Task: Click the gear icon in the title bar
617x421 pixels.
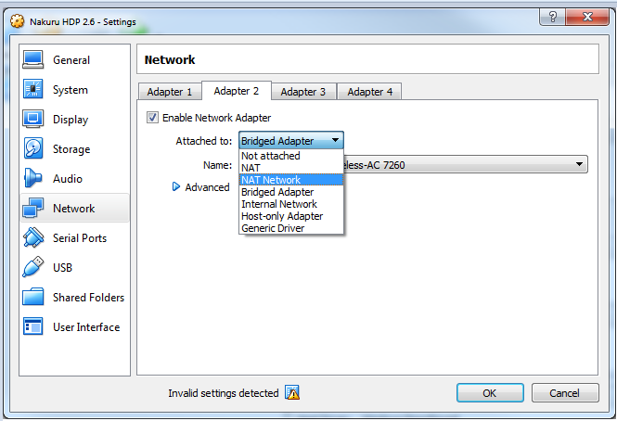Action: [17, 21]
